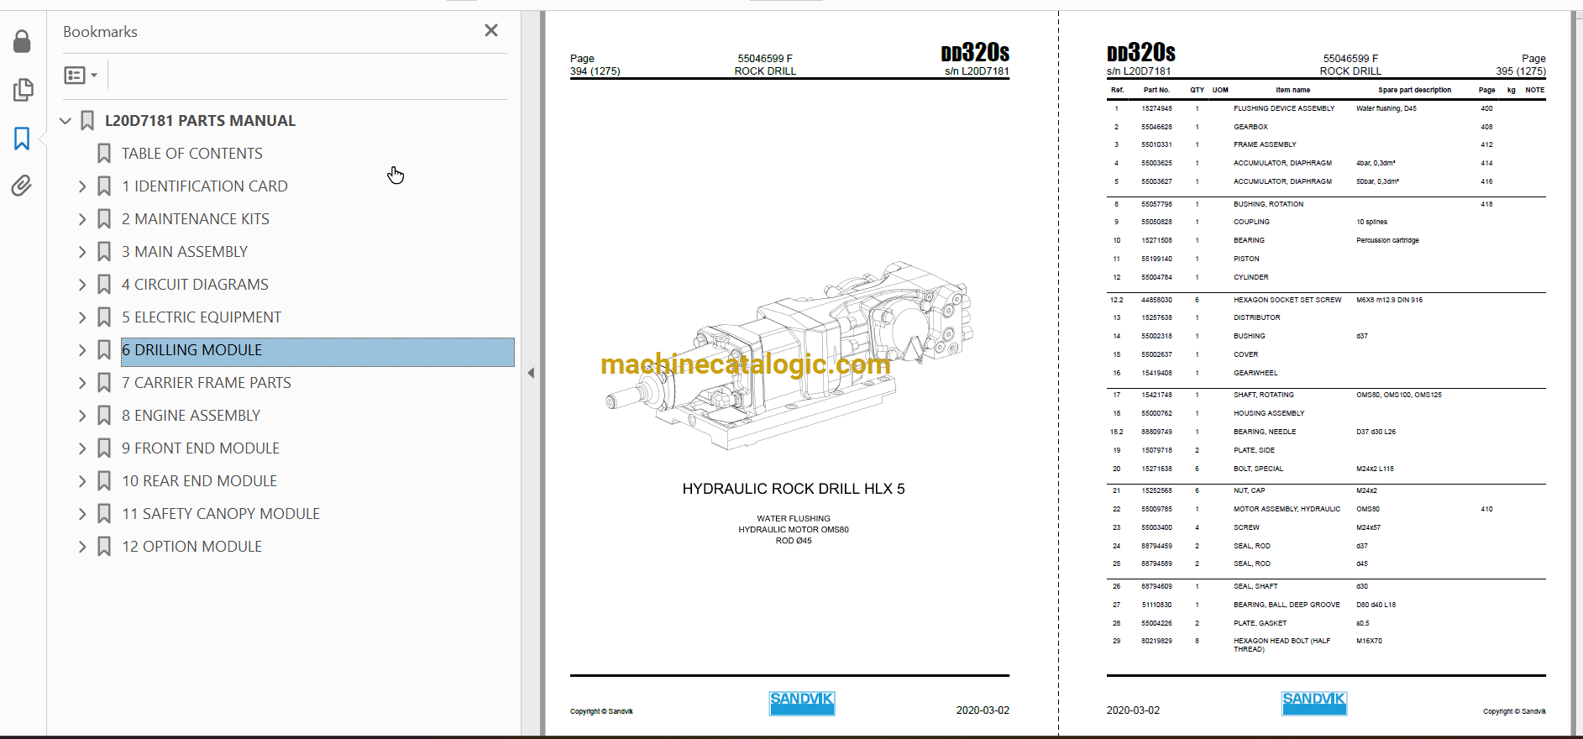
Task: Click the 'Item name' column header
Action: (1292, 90)
